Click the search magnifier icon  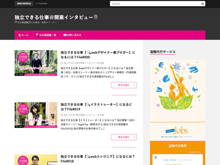click(202, 4)
